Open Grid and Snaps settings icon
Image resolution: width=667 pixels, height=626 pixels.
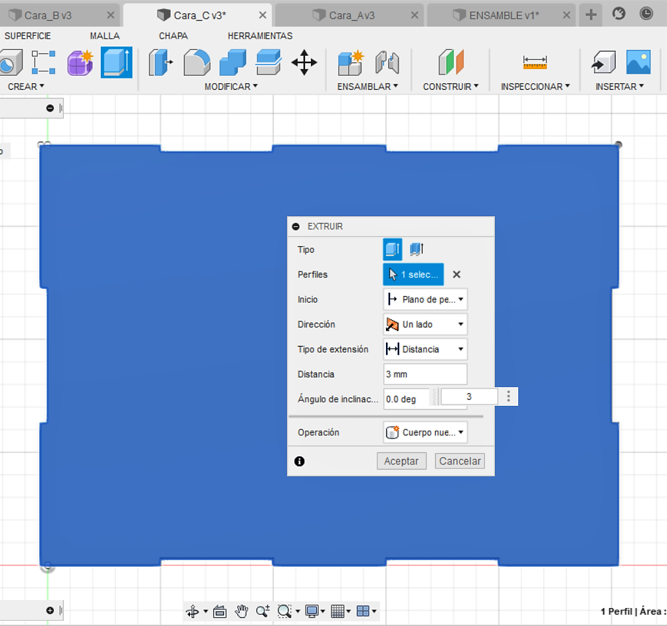[x=337, y=611]
